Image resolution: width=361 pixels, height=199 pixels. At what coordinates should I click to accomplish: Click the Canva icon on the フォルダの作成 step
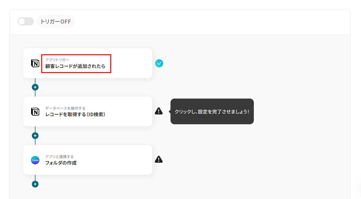[x=35, y=160]
